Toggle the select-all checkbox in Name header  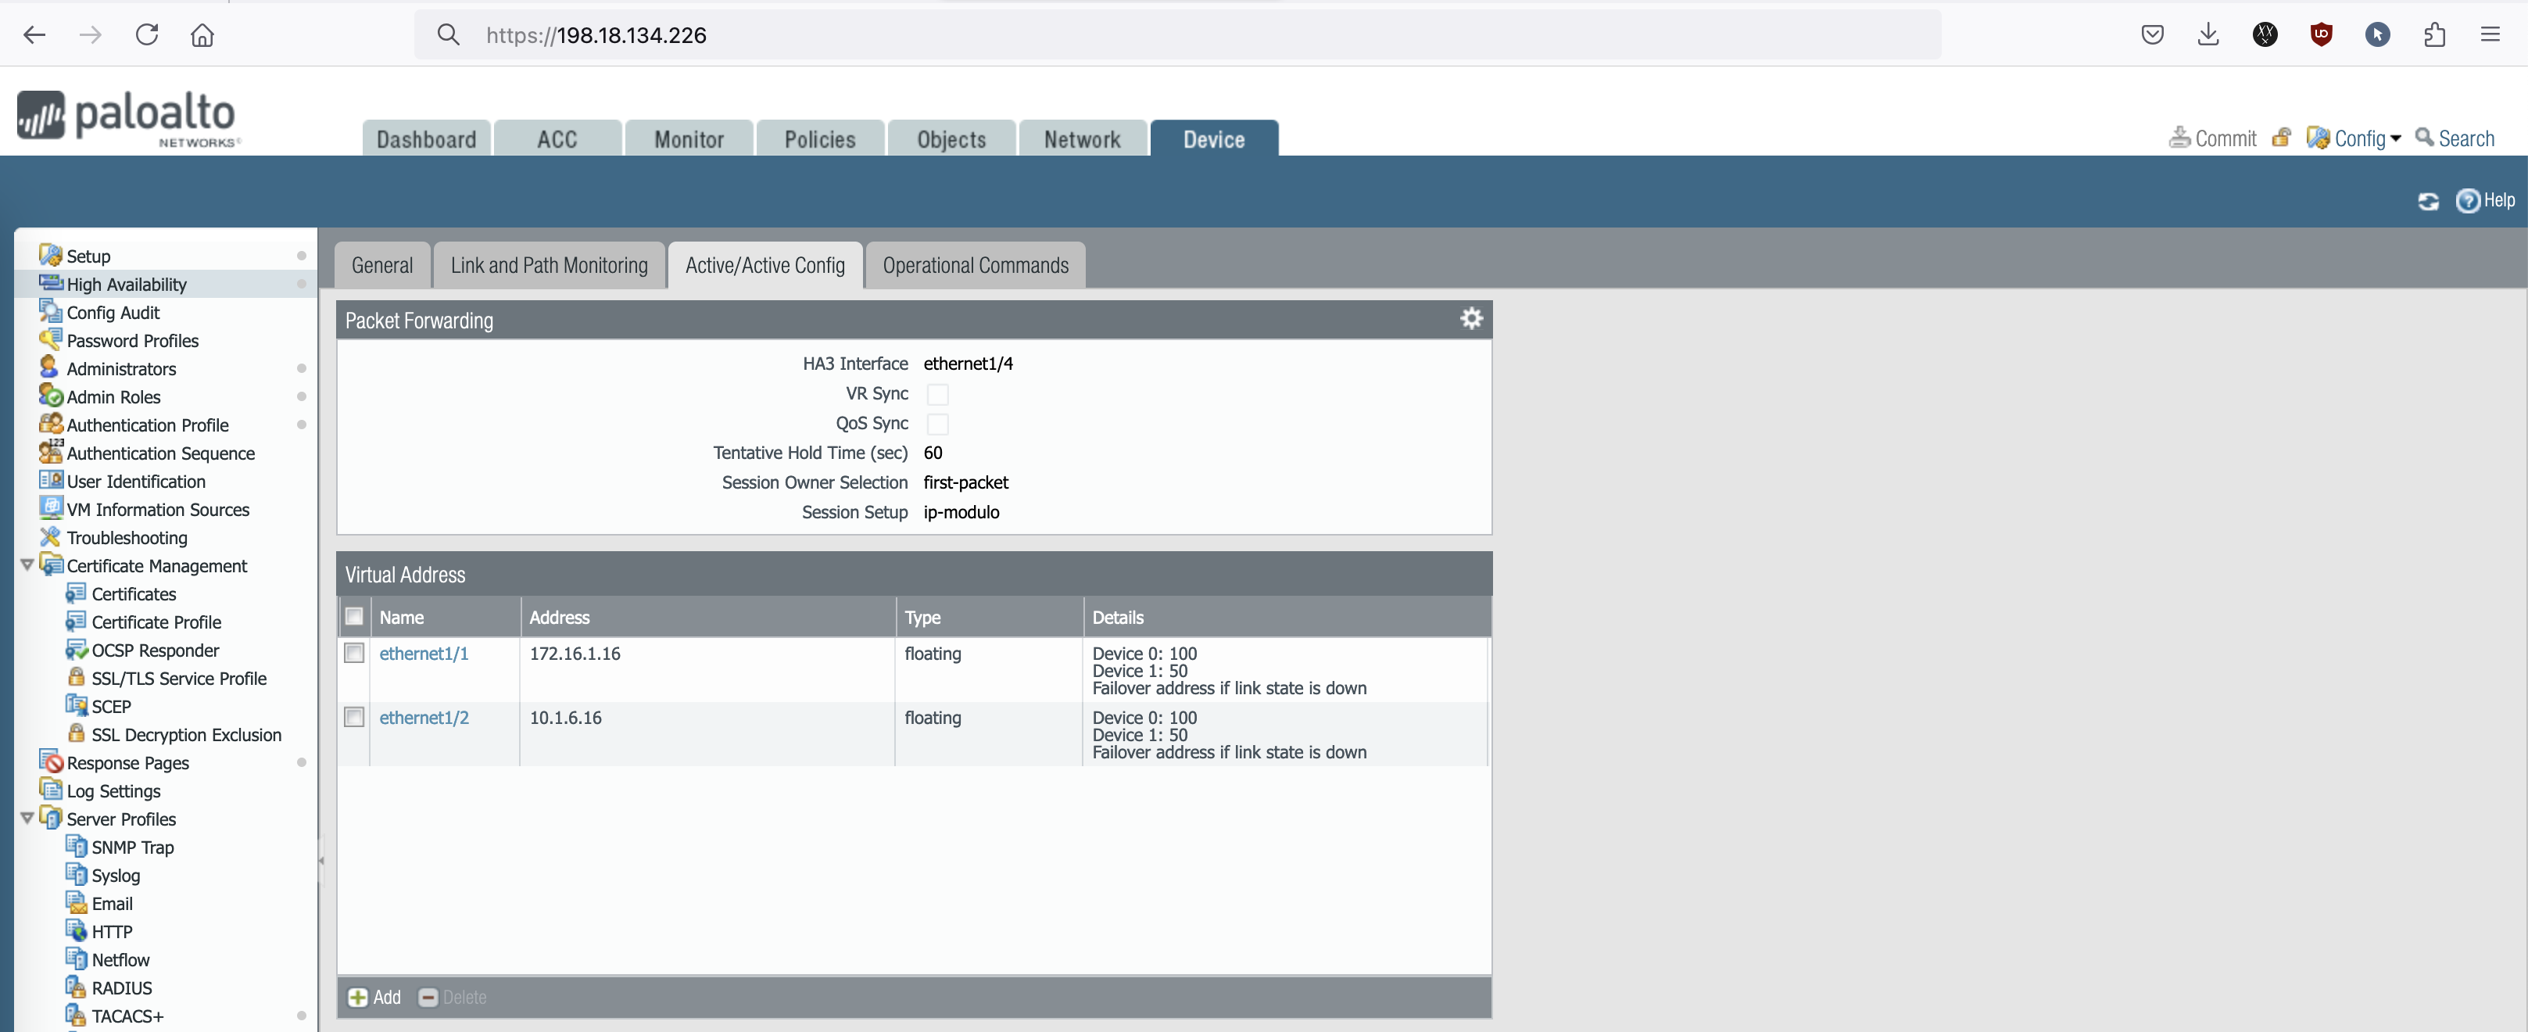click(x=354, y=617)
